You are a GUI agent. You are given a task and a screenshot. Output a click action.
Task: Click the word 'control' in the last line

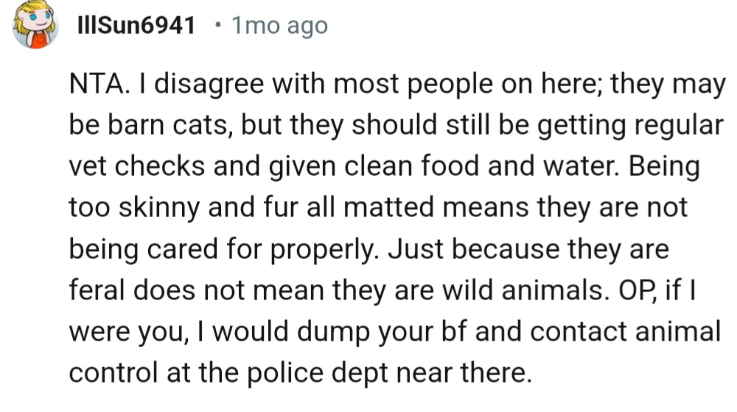click(113, 373)
